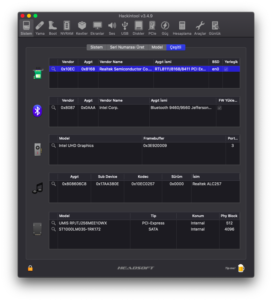This screenshot has width=272, height=301.
Task: Click Sub Device column header
Action: pos(108,177)
